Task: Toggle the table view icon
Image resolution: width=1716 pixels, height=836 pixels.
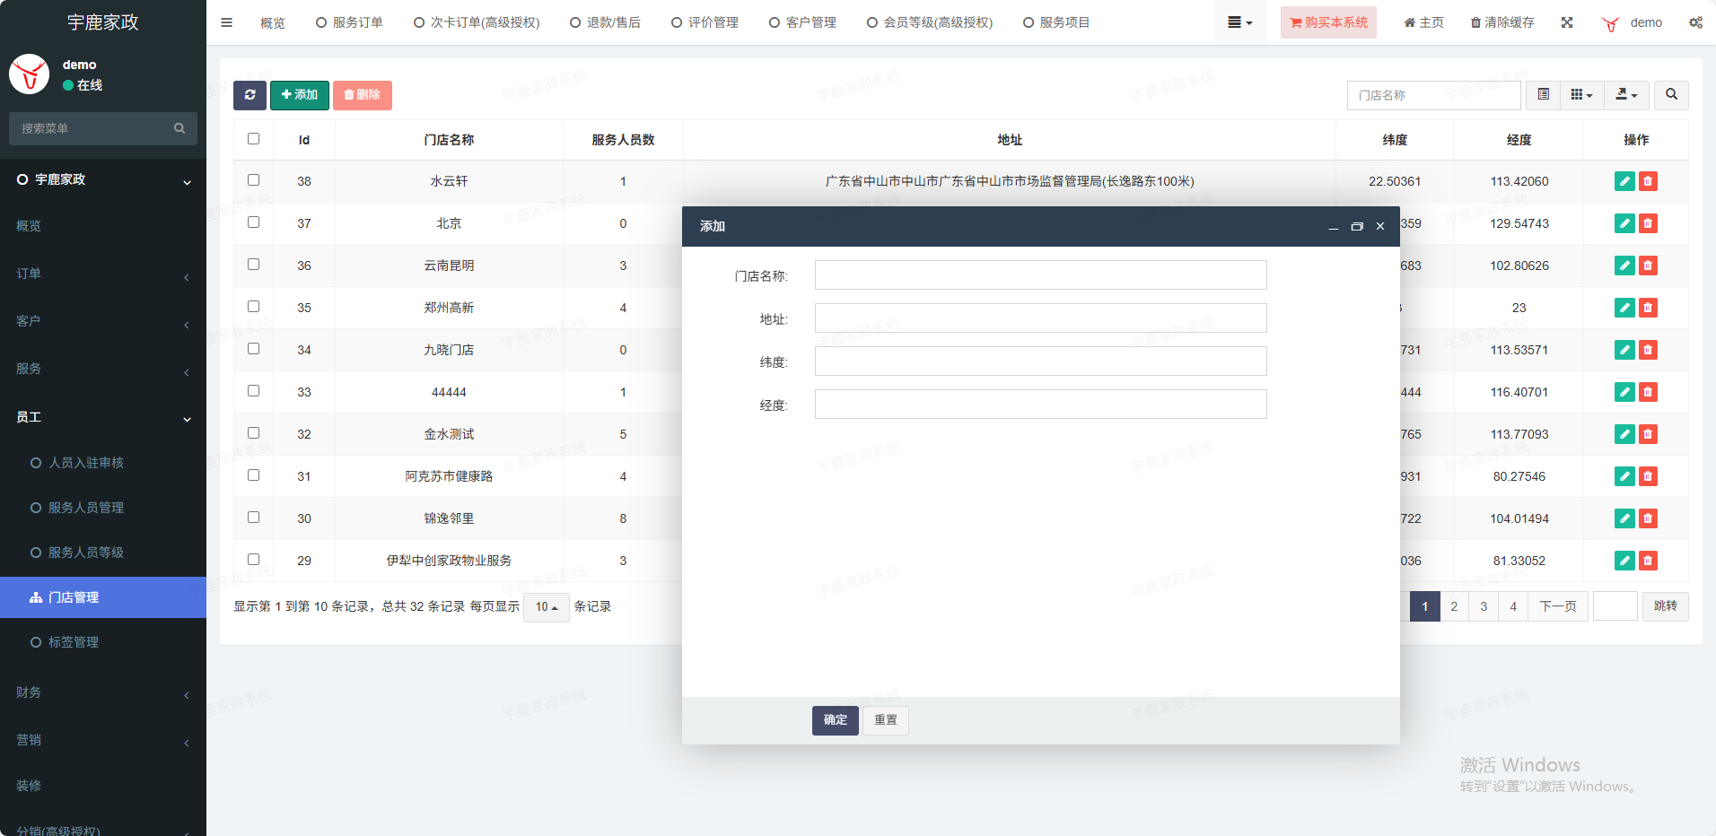Action: [x=1543, y=95]
